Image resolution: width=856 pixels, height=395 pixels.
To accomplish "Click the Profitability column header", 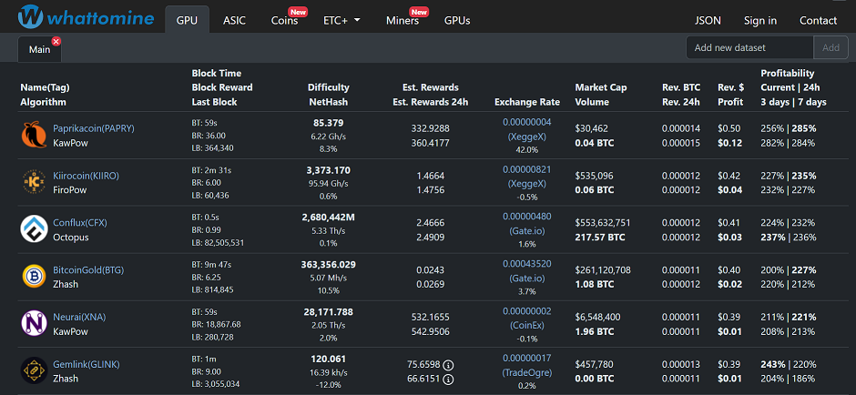I will click(x=793, y=87).
